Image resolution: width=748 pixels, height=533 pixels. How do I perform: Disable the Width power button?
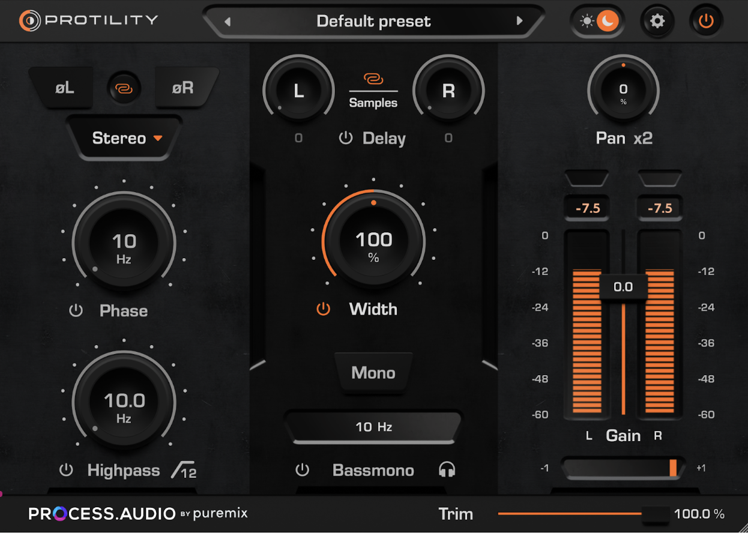point(323,309)
